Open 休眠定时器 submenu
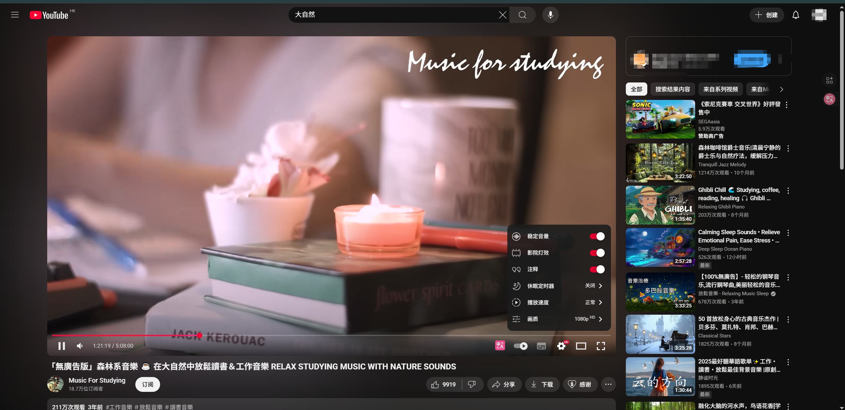The width and height of the screenshot is (845, 410). point(558,286)
